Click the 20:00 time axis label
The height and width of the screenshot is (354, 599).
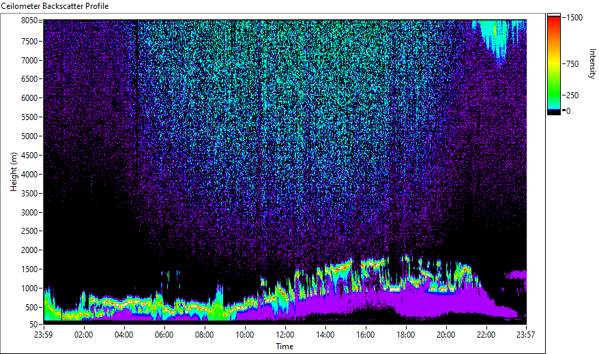tap(445, 335)
